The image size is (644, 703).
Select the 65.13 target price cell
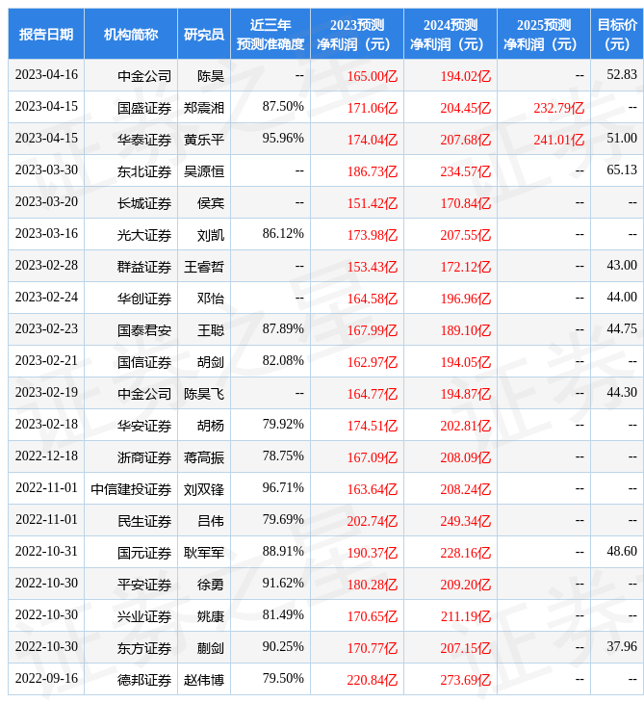click(622, 170)
